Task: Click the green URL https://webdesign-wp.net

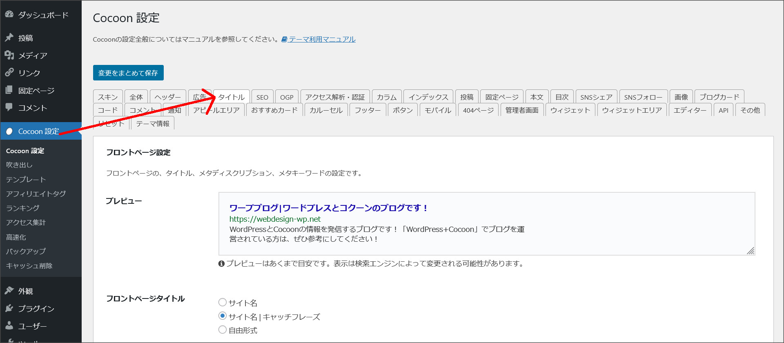Action: 275,219
